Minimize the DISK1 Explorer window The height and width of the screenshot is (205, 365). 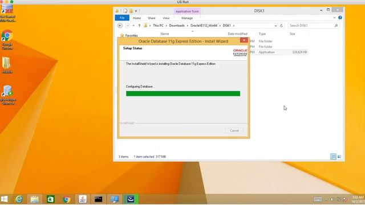coord(321,10)
